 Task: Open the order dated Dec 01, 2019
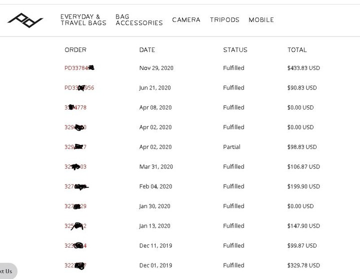click(x=75, y=265)
